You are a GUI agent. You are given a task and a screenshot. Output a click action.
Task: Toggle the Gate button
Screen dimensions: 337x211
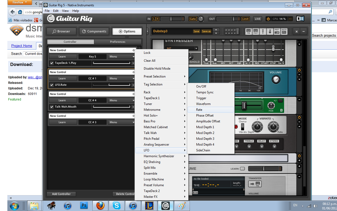pos(193,19)
